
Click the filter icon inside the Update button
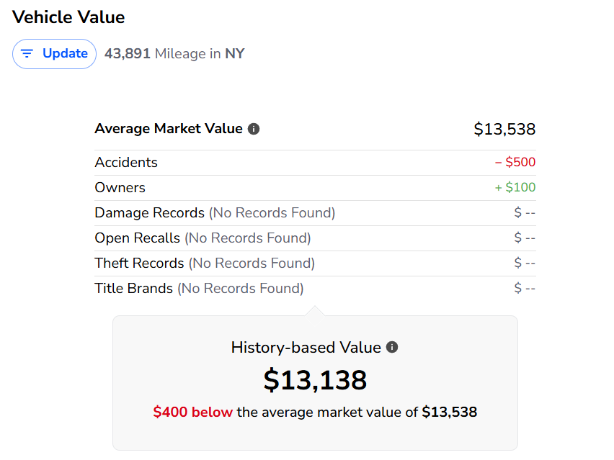[x=27, y=54]
